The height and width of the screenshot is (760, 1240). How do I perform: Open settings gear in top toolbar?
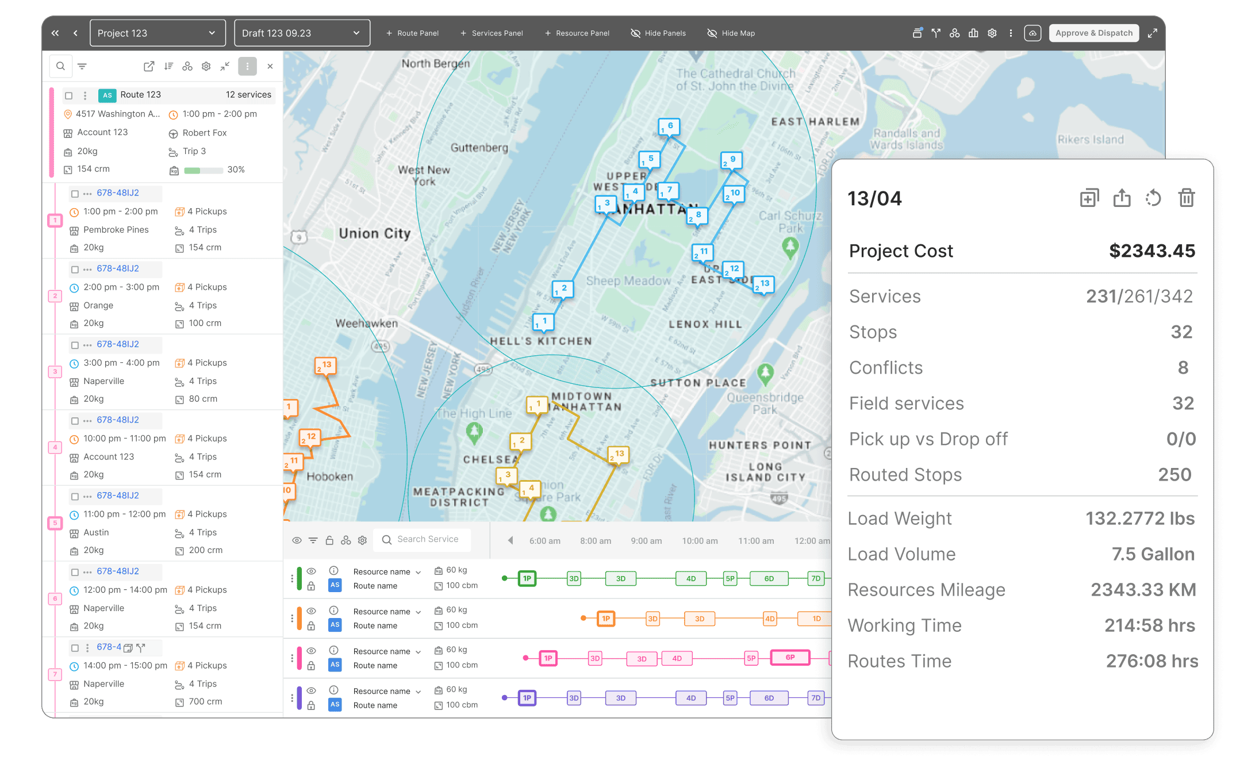[x=992, y=33]
